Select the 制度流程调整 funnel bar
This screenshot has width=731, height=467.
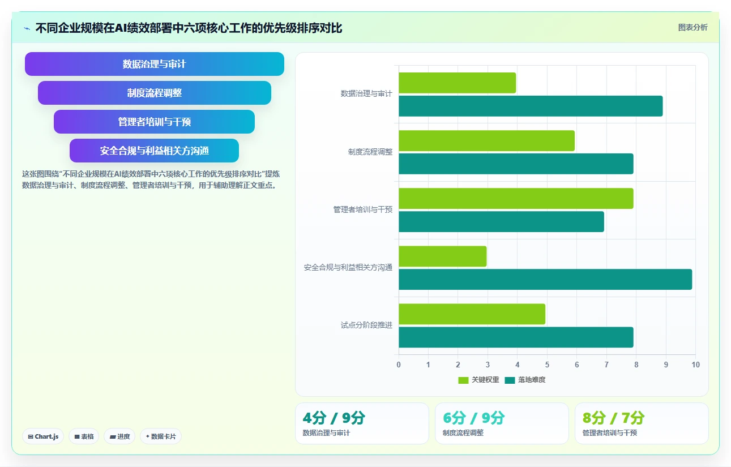[155, 93]
